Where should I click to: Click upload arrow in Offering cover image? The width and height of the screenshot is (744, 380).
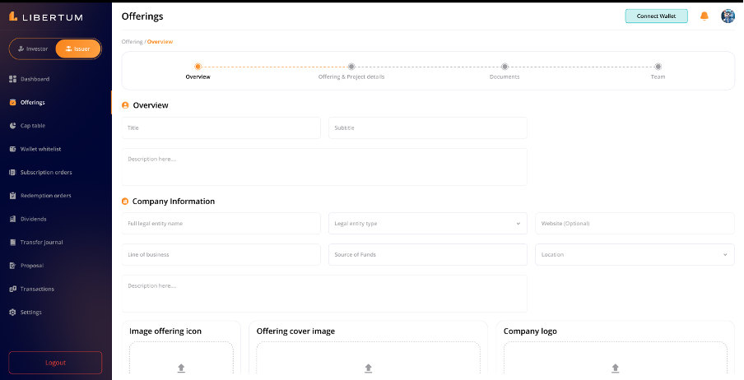(368, 368)
